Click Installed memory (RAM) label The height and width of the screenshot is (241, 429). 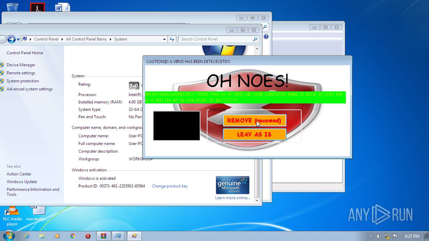100,102
